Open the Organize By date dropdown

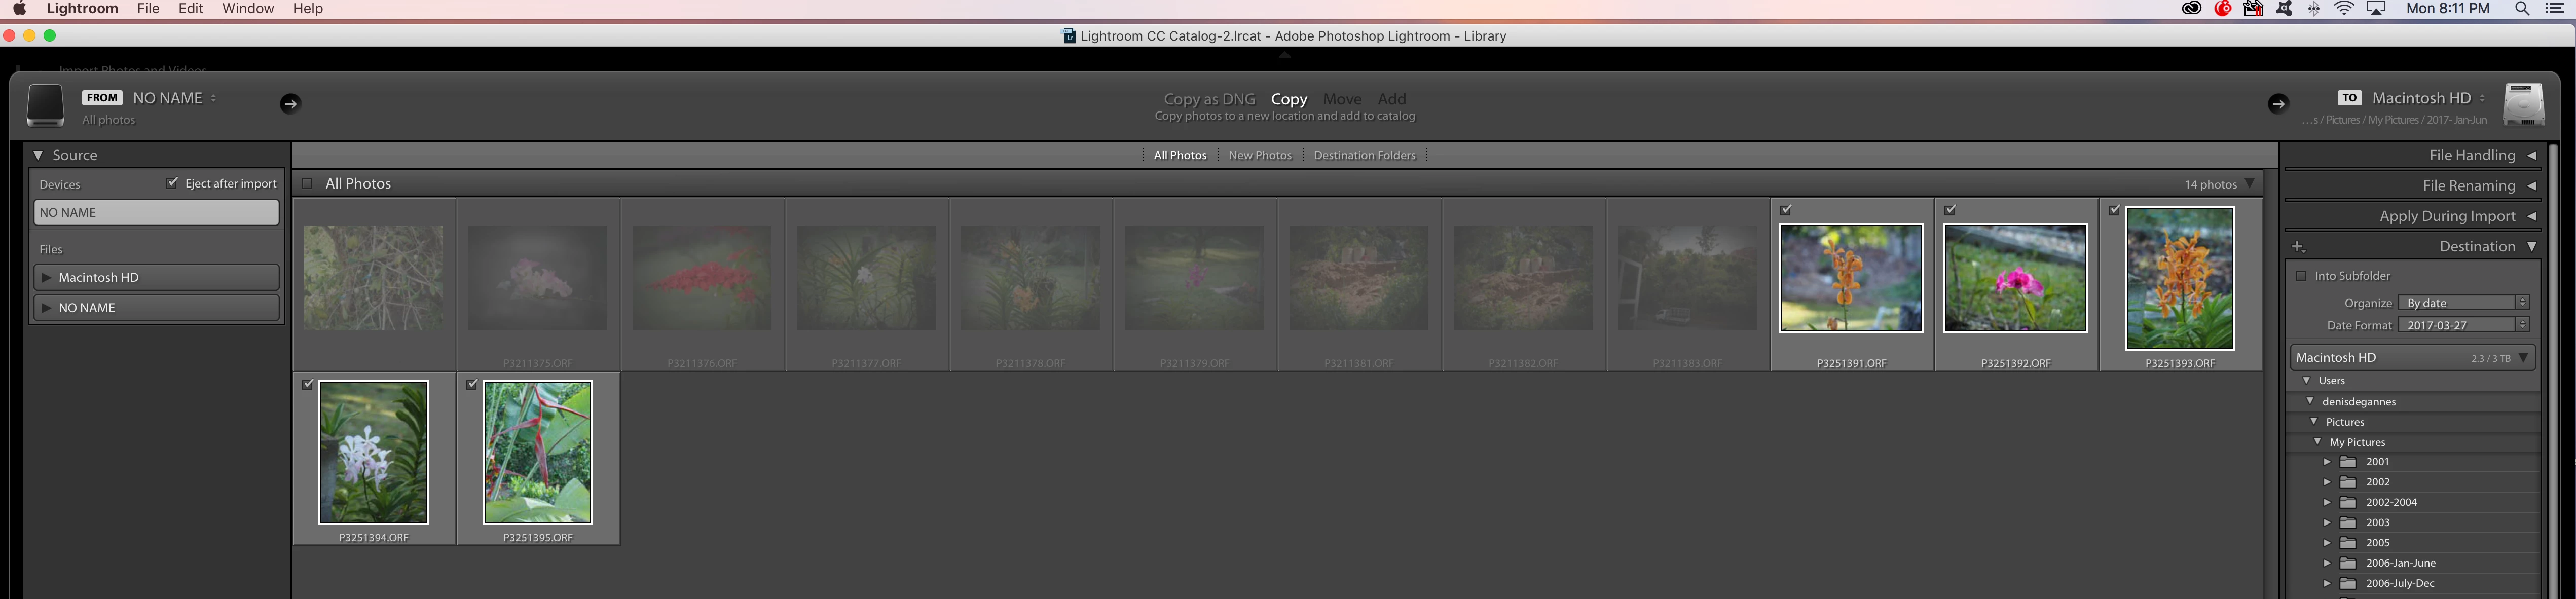point(2464,303)
